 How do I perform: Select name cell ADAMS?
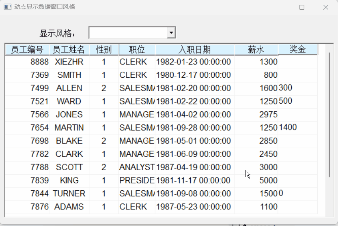click(x=69, y=207)
